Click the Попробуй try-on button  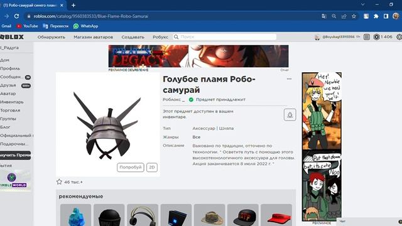(131, 168)
